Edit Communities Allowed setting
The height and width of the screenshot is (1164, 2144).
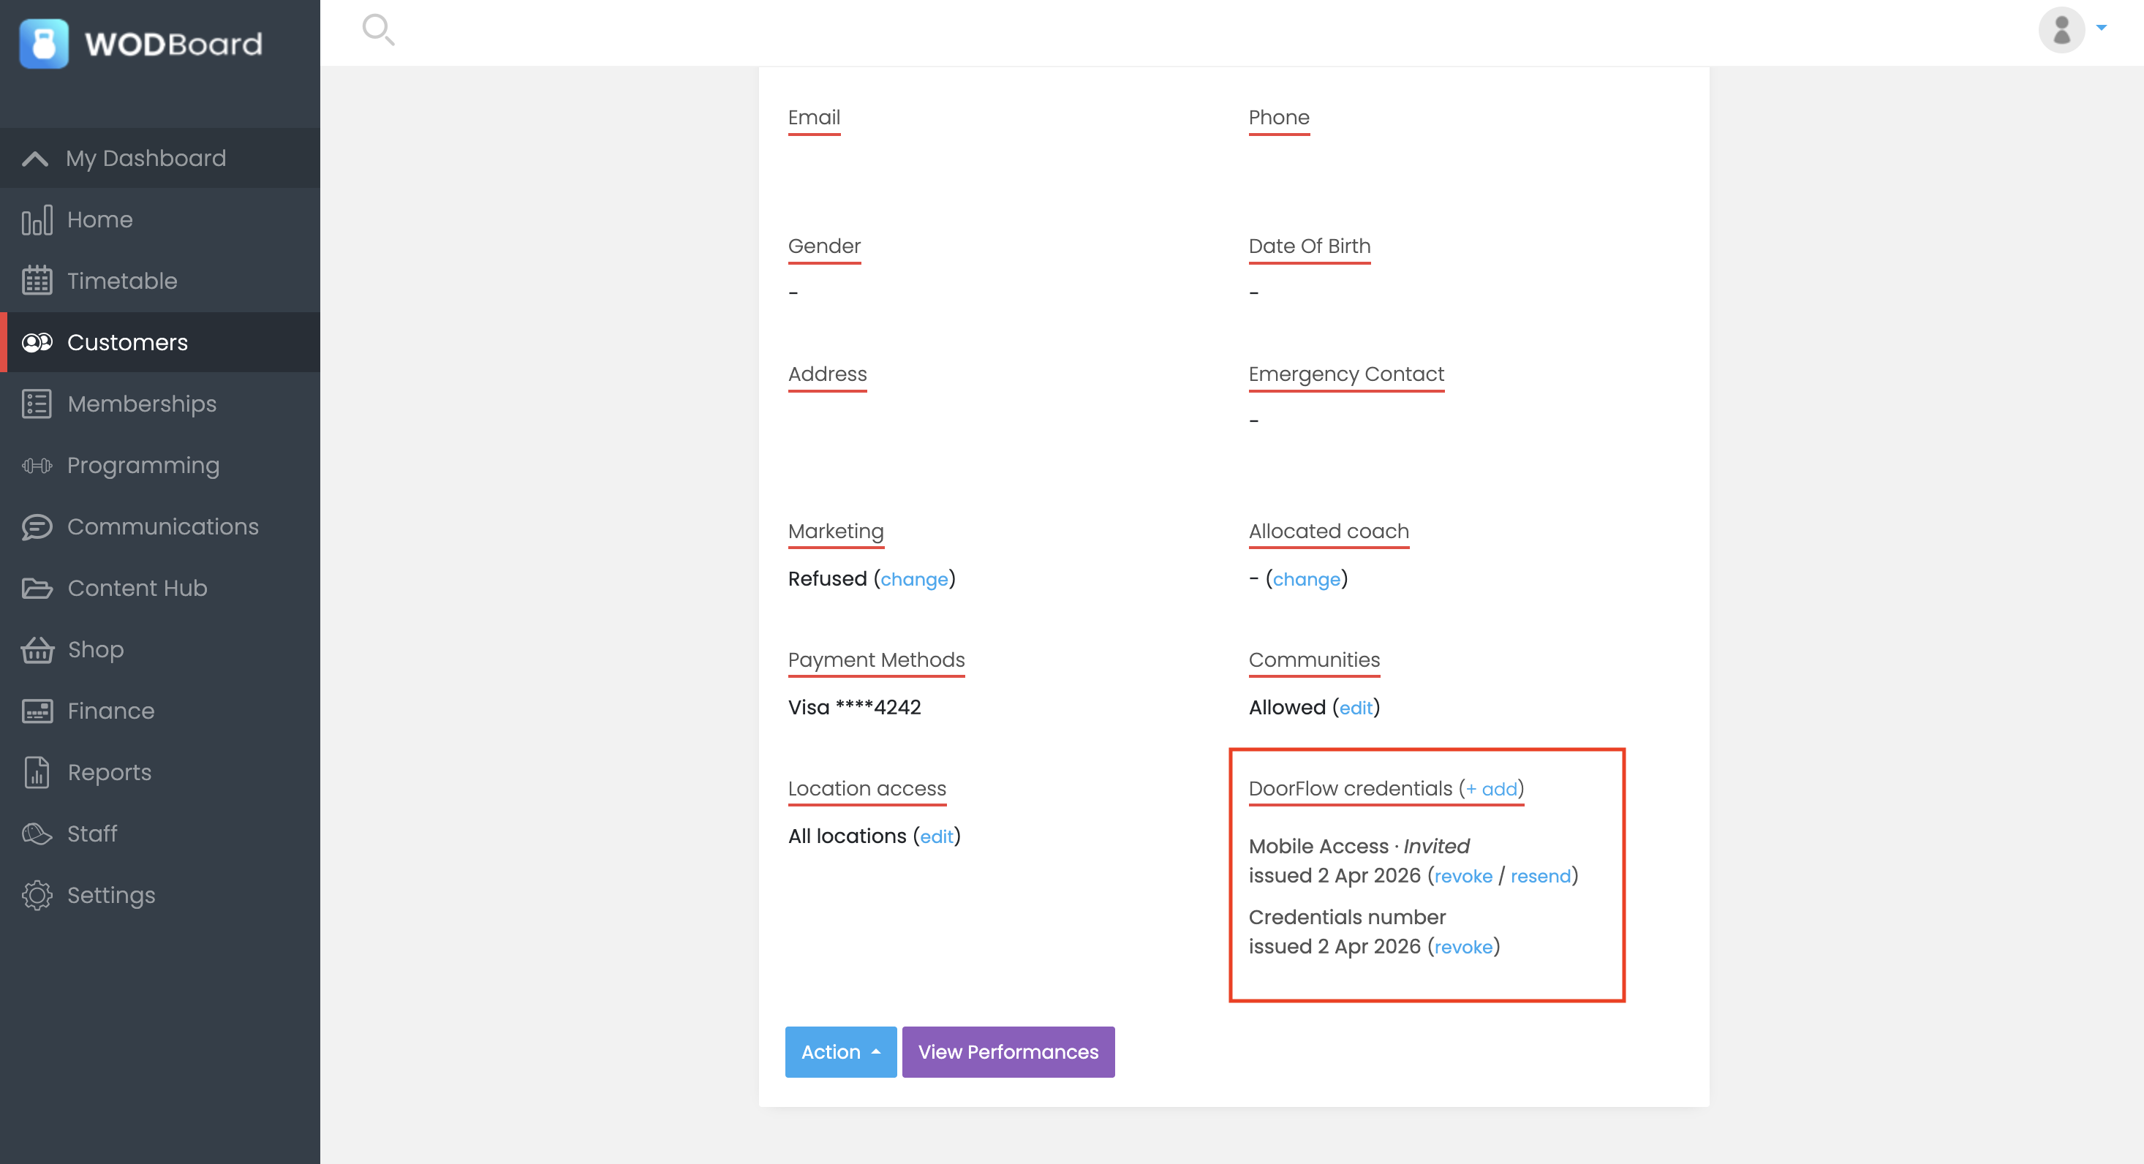click(1355, 708)
